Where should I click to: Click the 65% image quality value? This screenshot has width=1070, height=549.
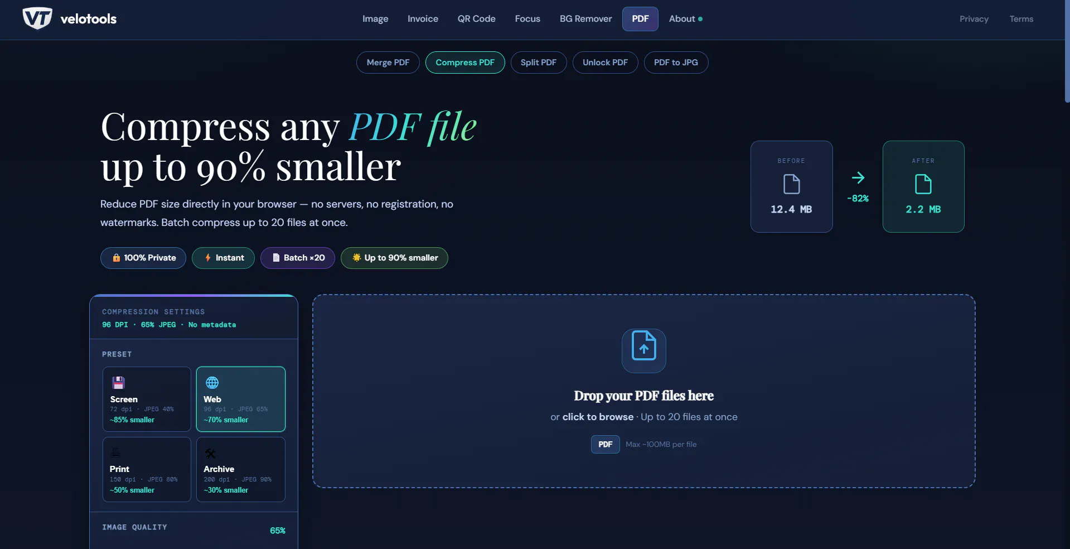278,531
